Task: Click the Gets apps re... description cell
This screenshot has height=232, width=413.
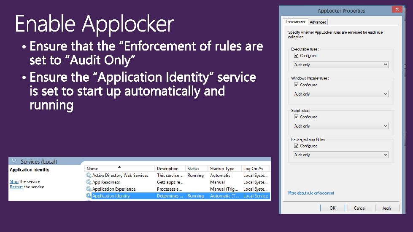Action: coord(170,182)
